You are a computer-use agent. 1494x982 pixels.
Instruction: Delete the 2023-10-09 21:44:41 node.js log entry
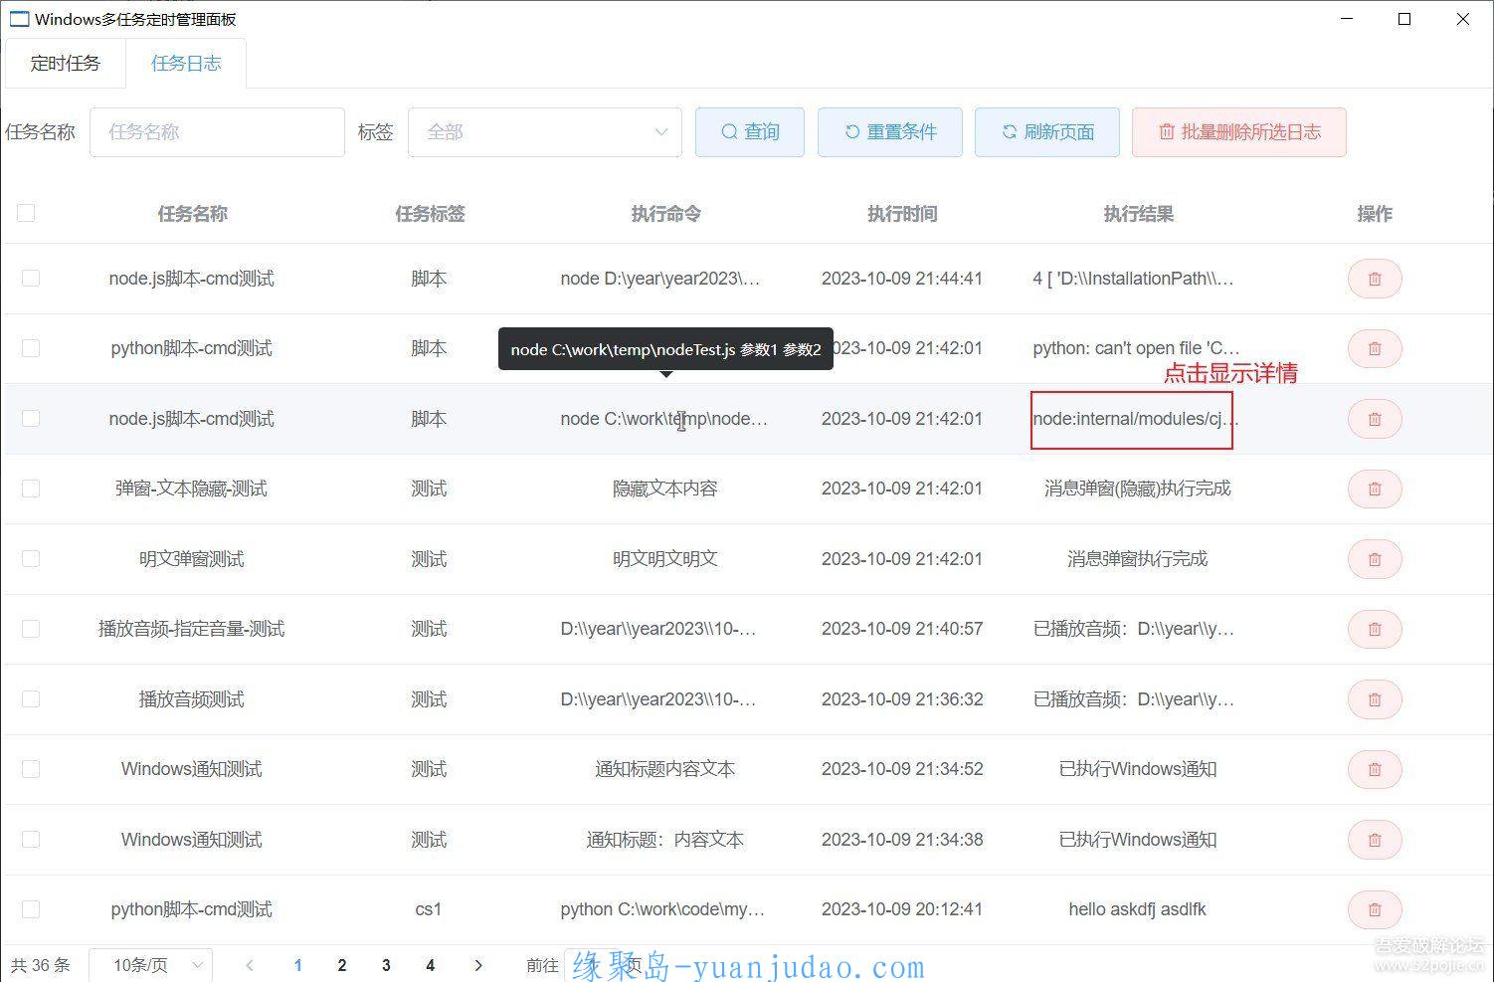click(1374, 280)
